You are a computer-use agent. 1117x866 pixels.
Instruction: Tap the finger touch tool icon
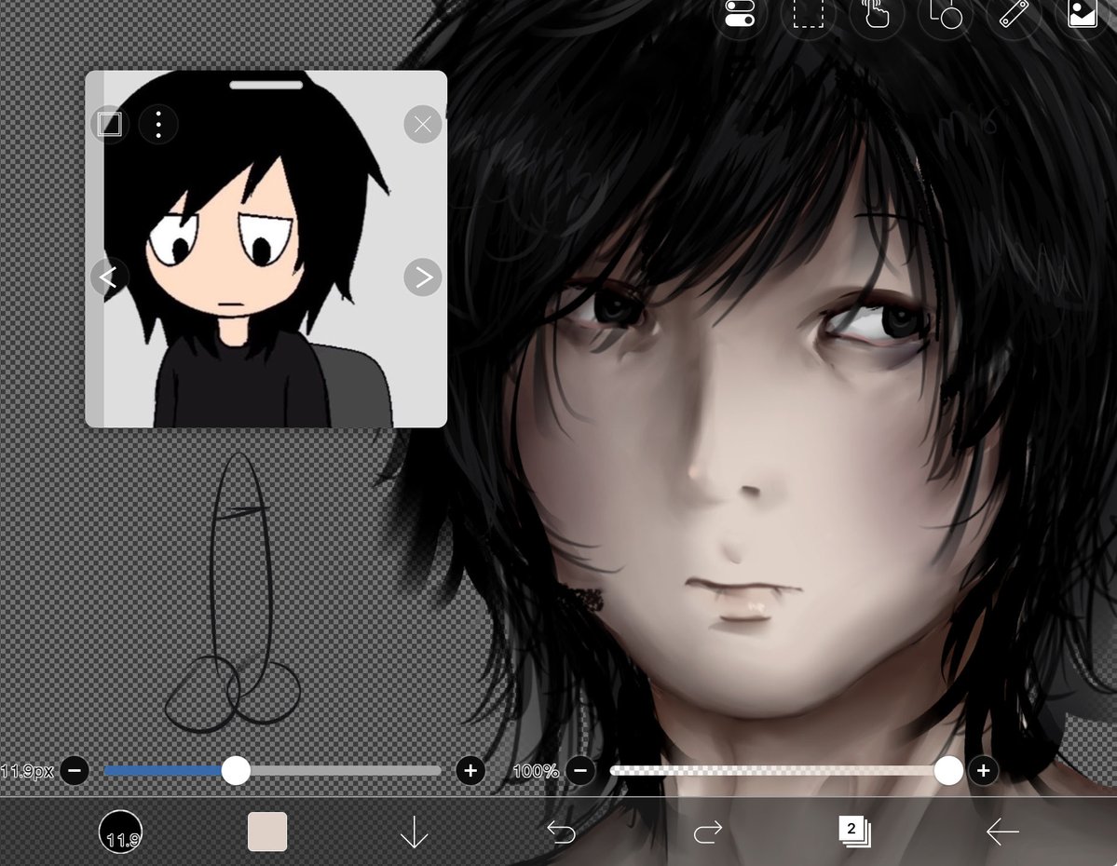(x=877, y=14)
